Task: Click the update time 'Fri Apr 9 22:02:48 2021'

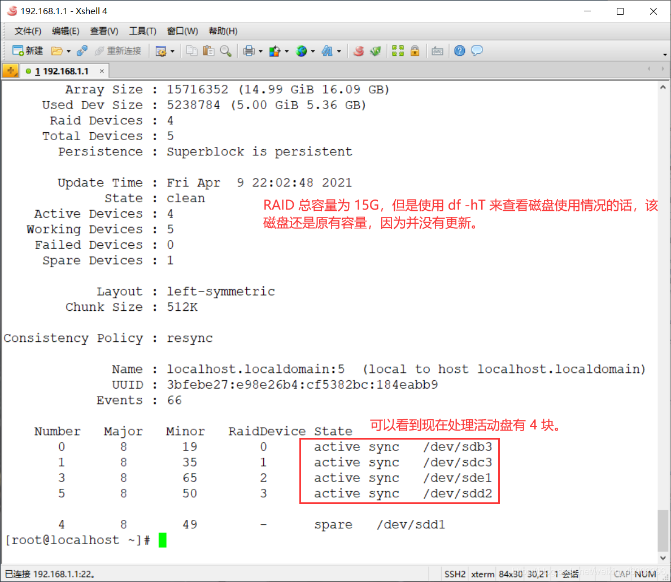Action: pyautogui.click(x=259, y=183)
